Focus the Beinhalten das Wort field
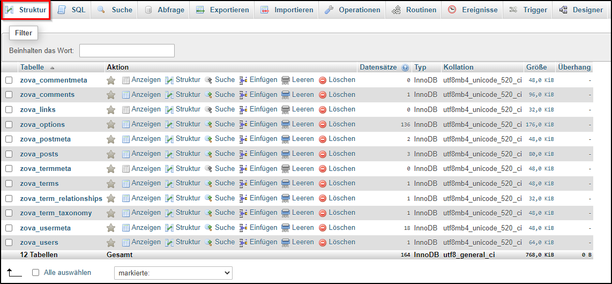612x284 pixels. (127, 51)
